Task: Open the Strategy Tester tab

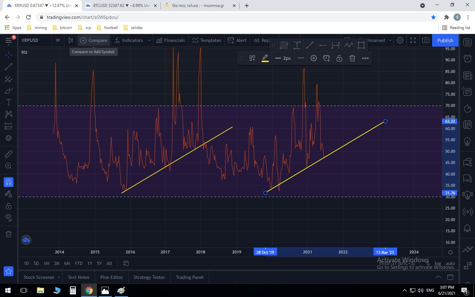Action: pos(149,277)
